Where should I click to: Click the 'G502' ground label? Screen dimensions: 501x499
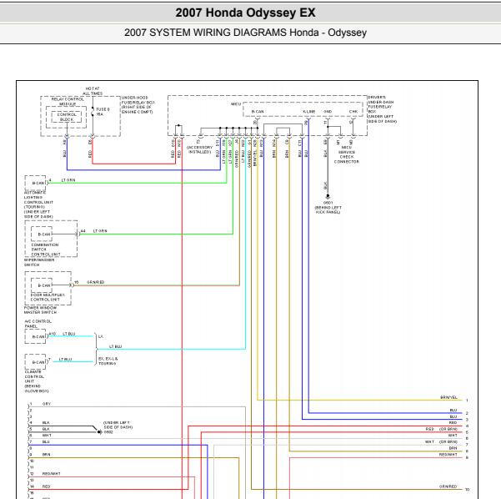pyautogui.click(x=108, y=432)
